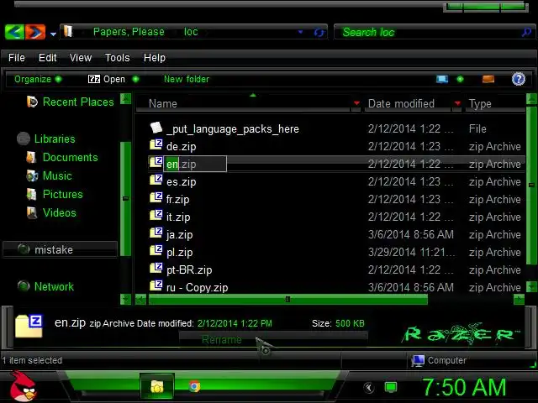Open file with 7z Open button

(107, 79)
